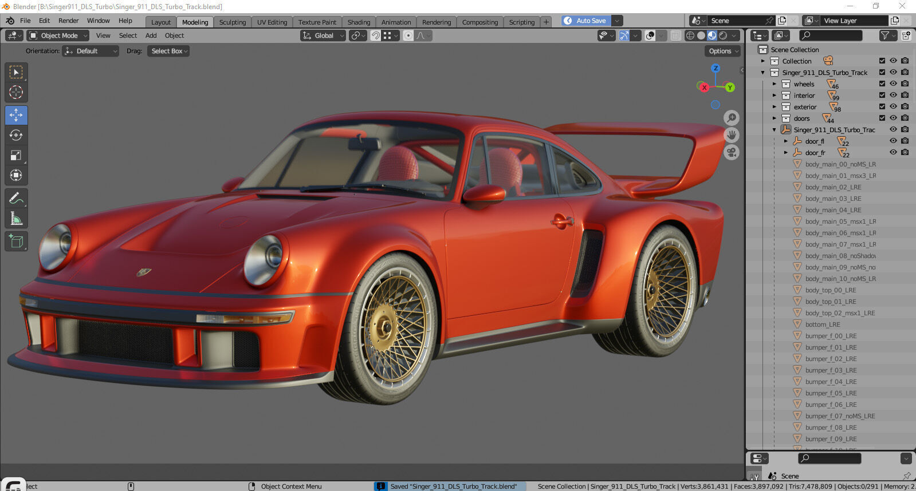Activate the Move tool
916x491 pixels.
pyautogui.click(x=16, y=115)
